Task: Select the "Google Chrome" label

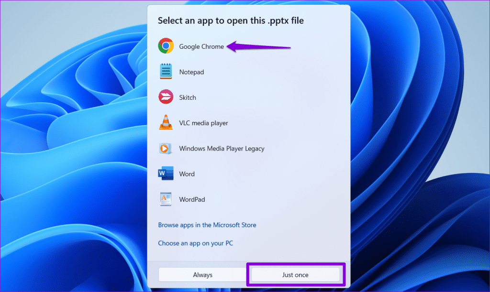Action: point(201,46)
